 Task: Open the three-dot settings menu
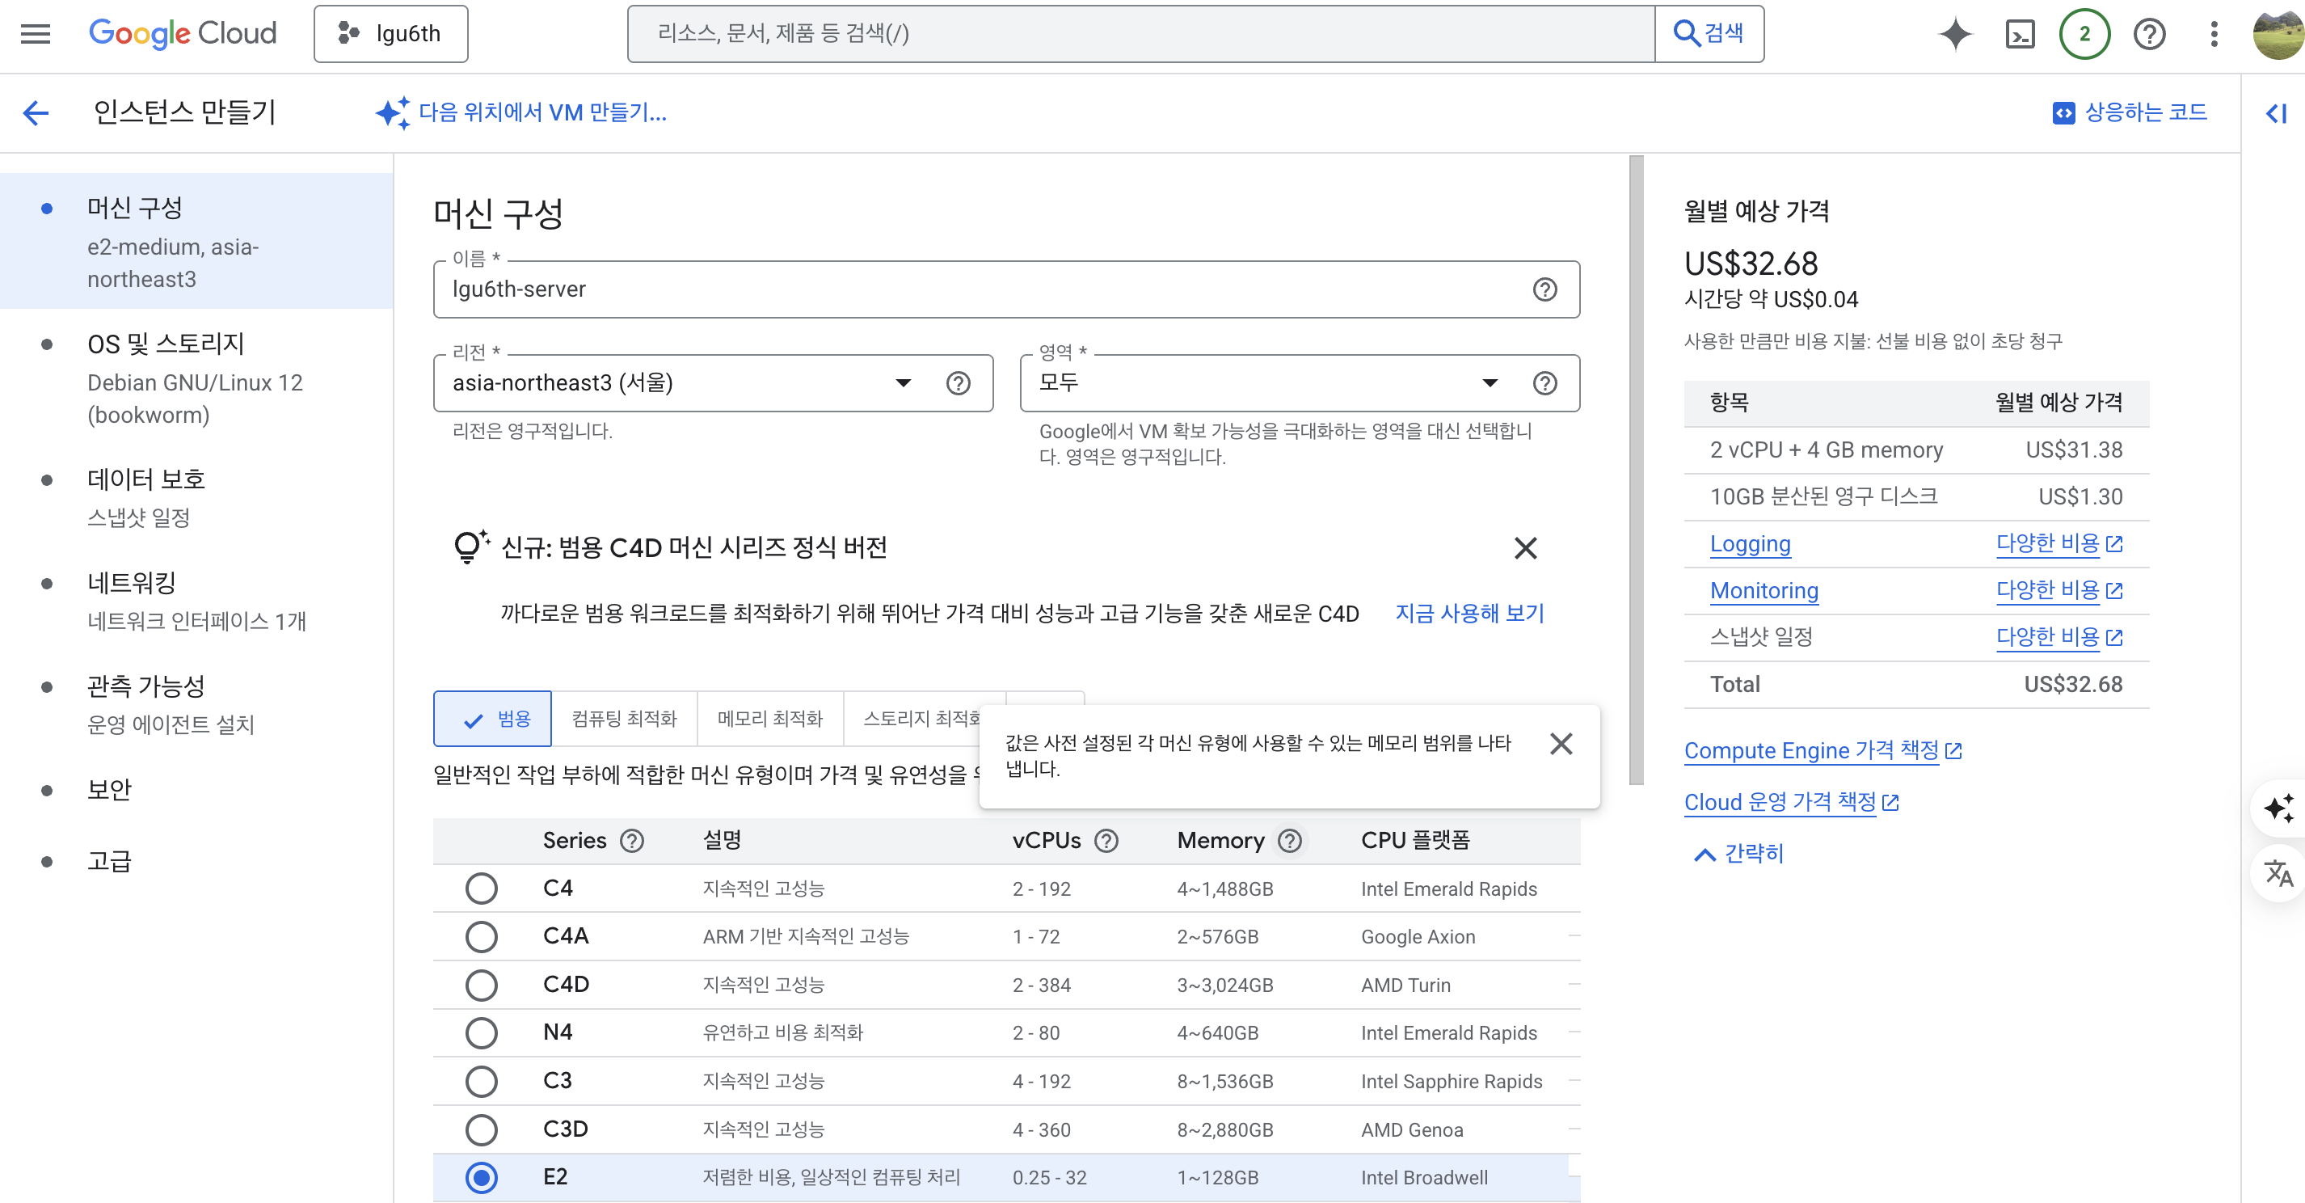[2214, 34]
